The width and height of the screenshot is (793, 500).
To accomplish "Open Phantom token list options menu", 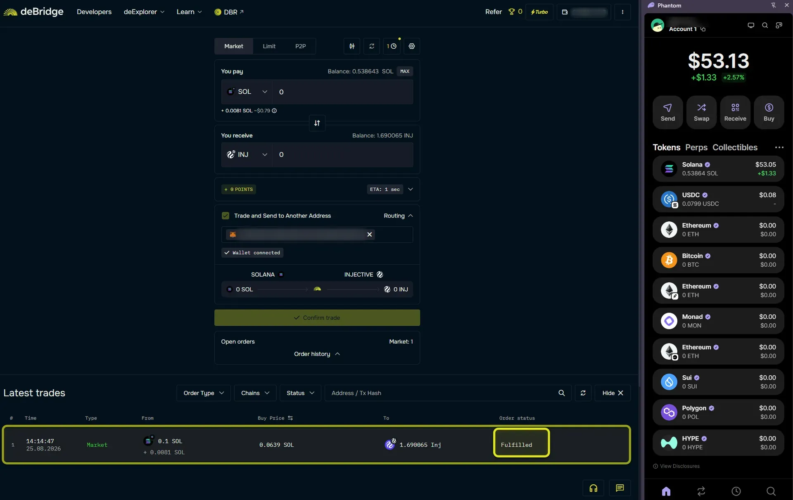I will (779, 147).
